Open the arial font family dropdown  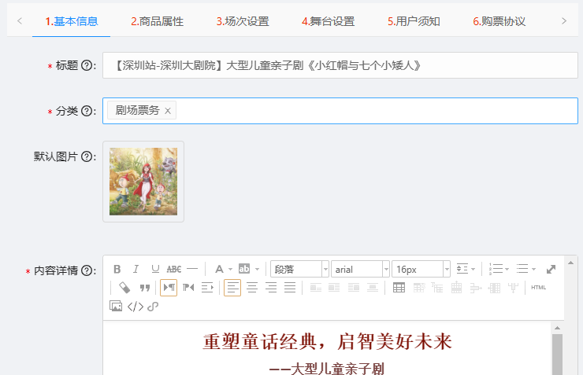coord(360,269)
